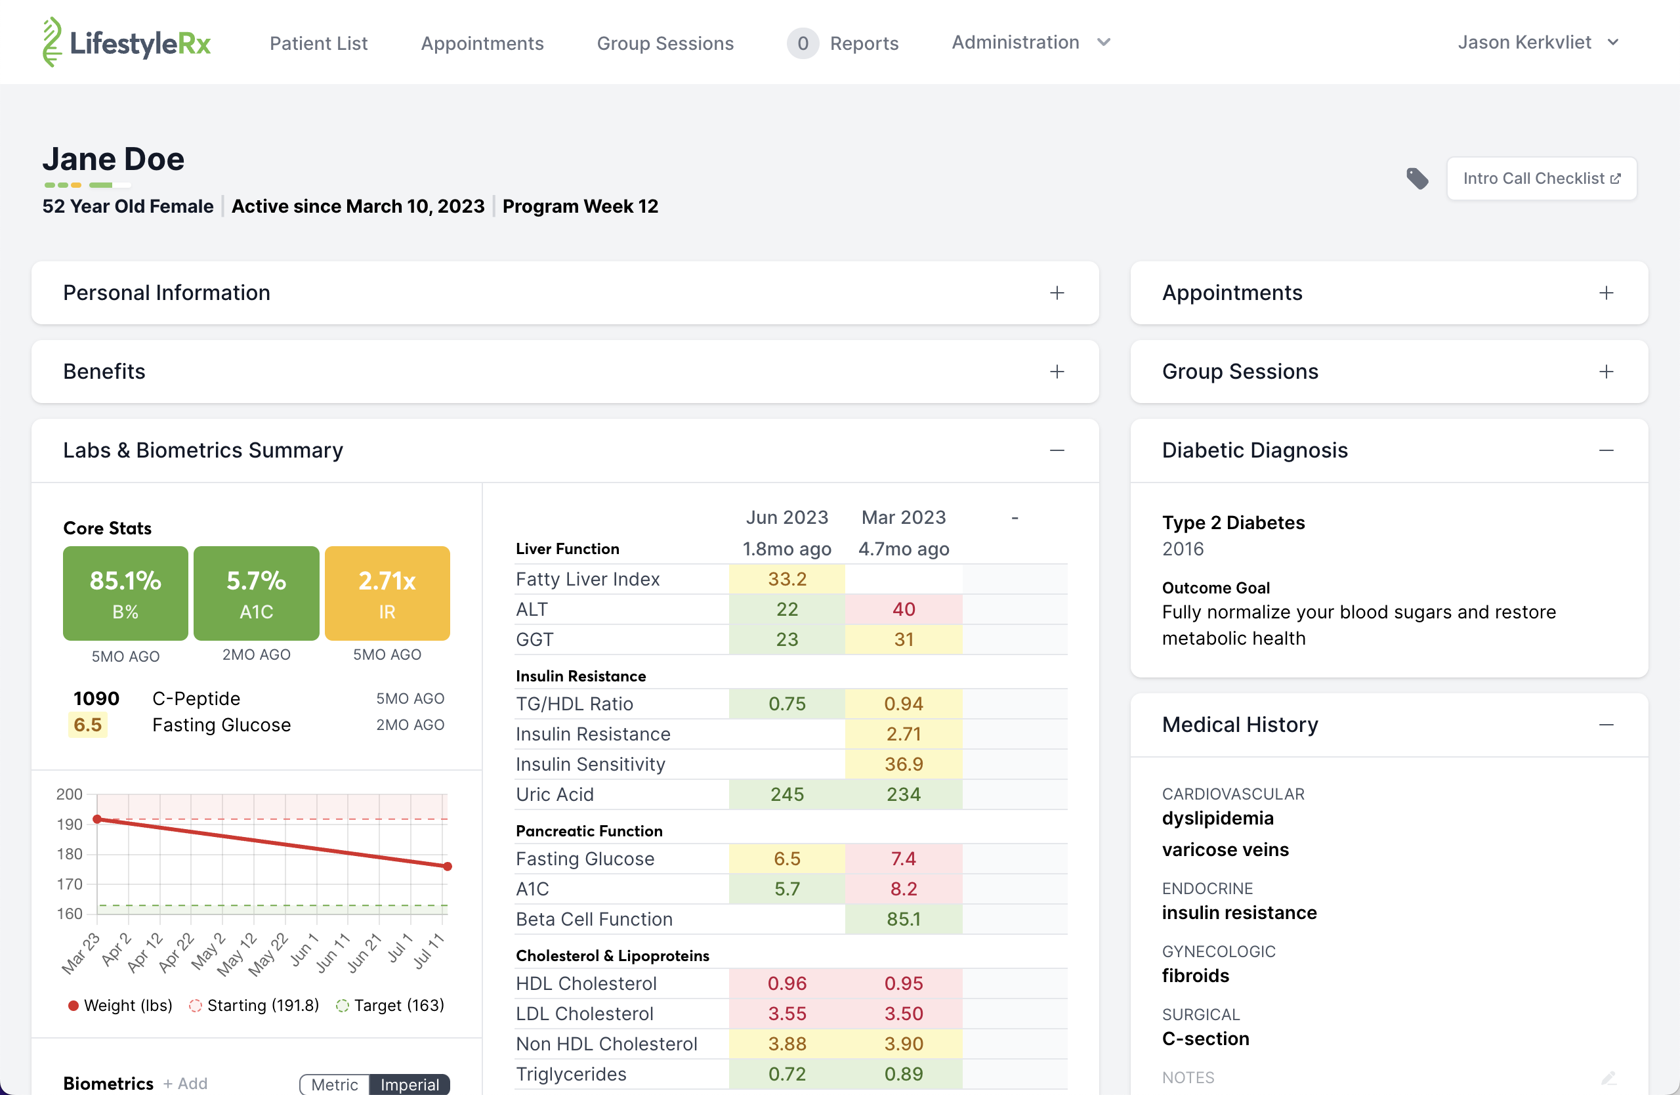Click the tag icon near Intro Call Checklist
1680x1095 pixels.
pyautogui.click(x=1417, y=179)
